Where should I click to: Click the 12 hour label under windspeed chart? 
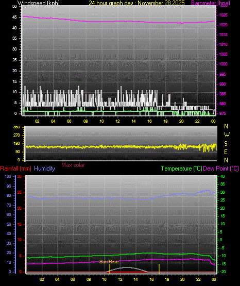point(117,121)
